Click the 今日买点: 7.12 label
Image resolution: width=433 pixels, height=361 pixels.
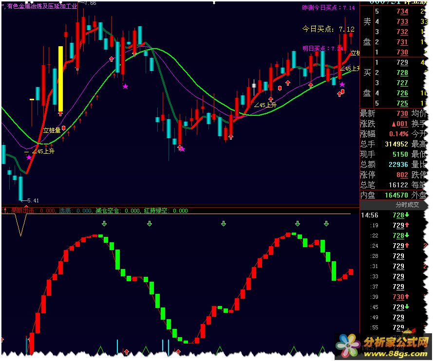point(328,29)
